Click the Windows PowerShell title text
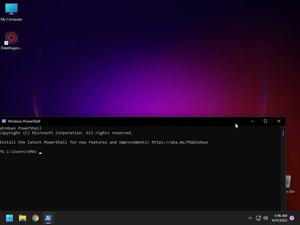This screenshot has height=225, width=300. 24,121
